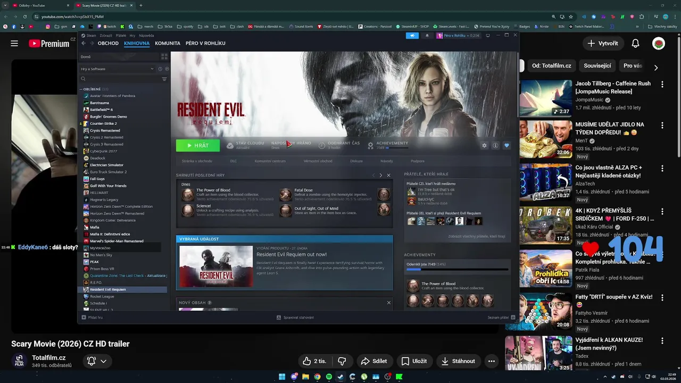The height and width of the screenshot is (383, 681).
Task: Click the recent activity clock filter icon
Action: pos(160,69)
